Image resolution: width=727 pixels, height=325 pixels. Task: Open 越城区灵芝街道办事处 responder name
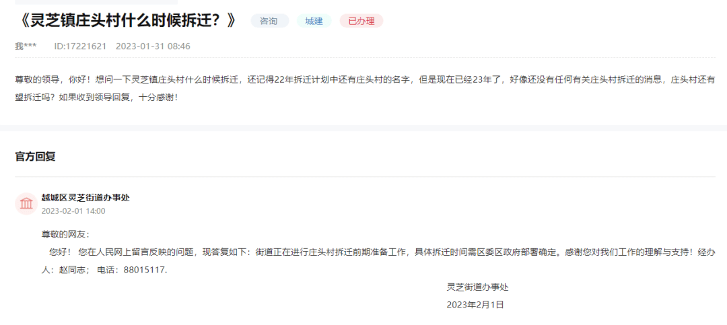[85, 198]
